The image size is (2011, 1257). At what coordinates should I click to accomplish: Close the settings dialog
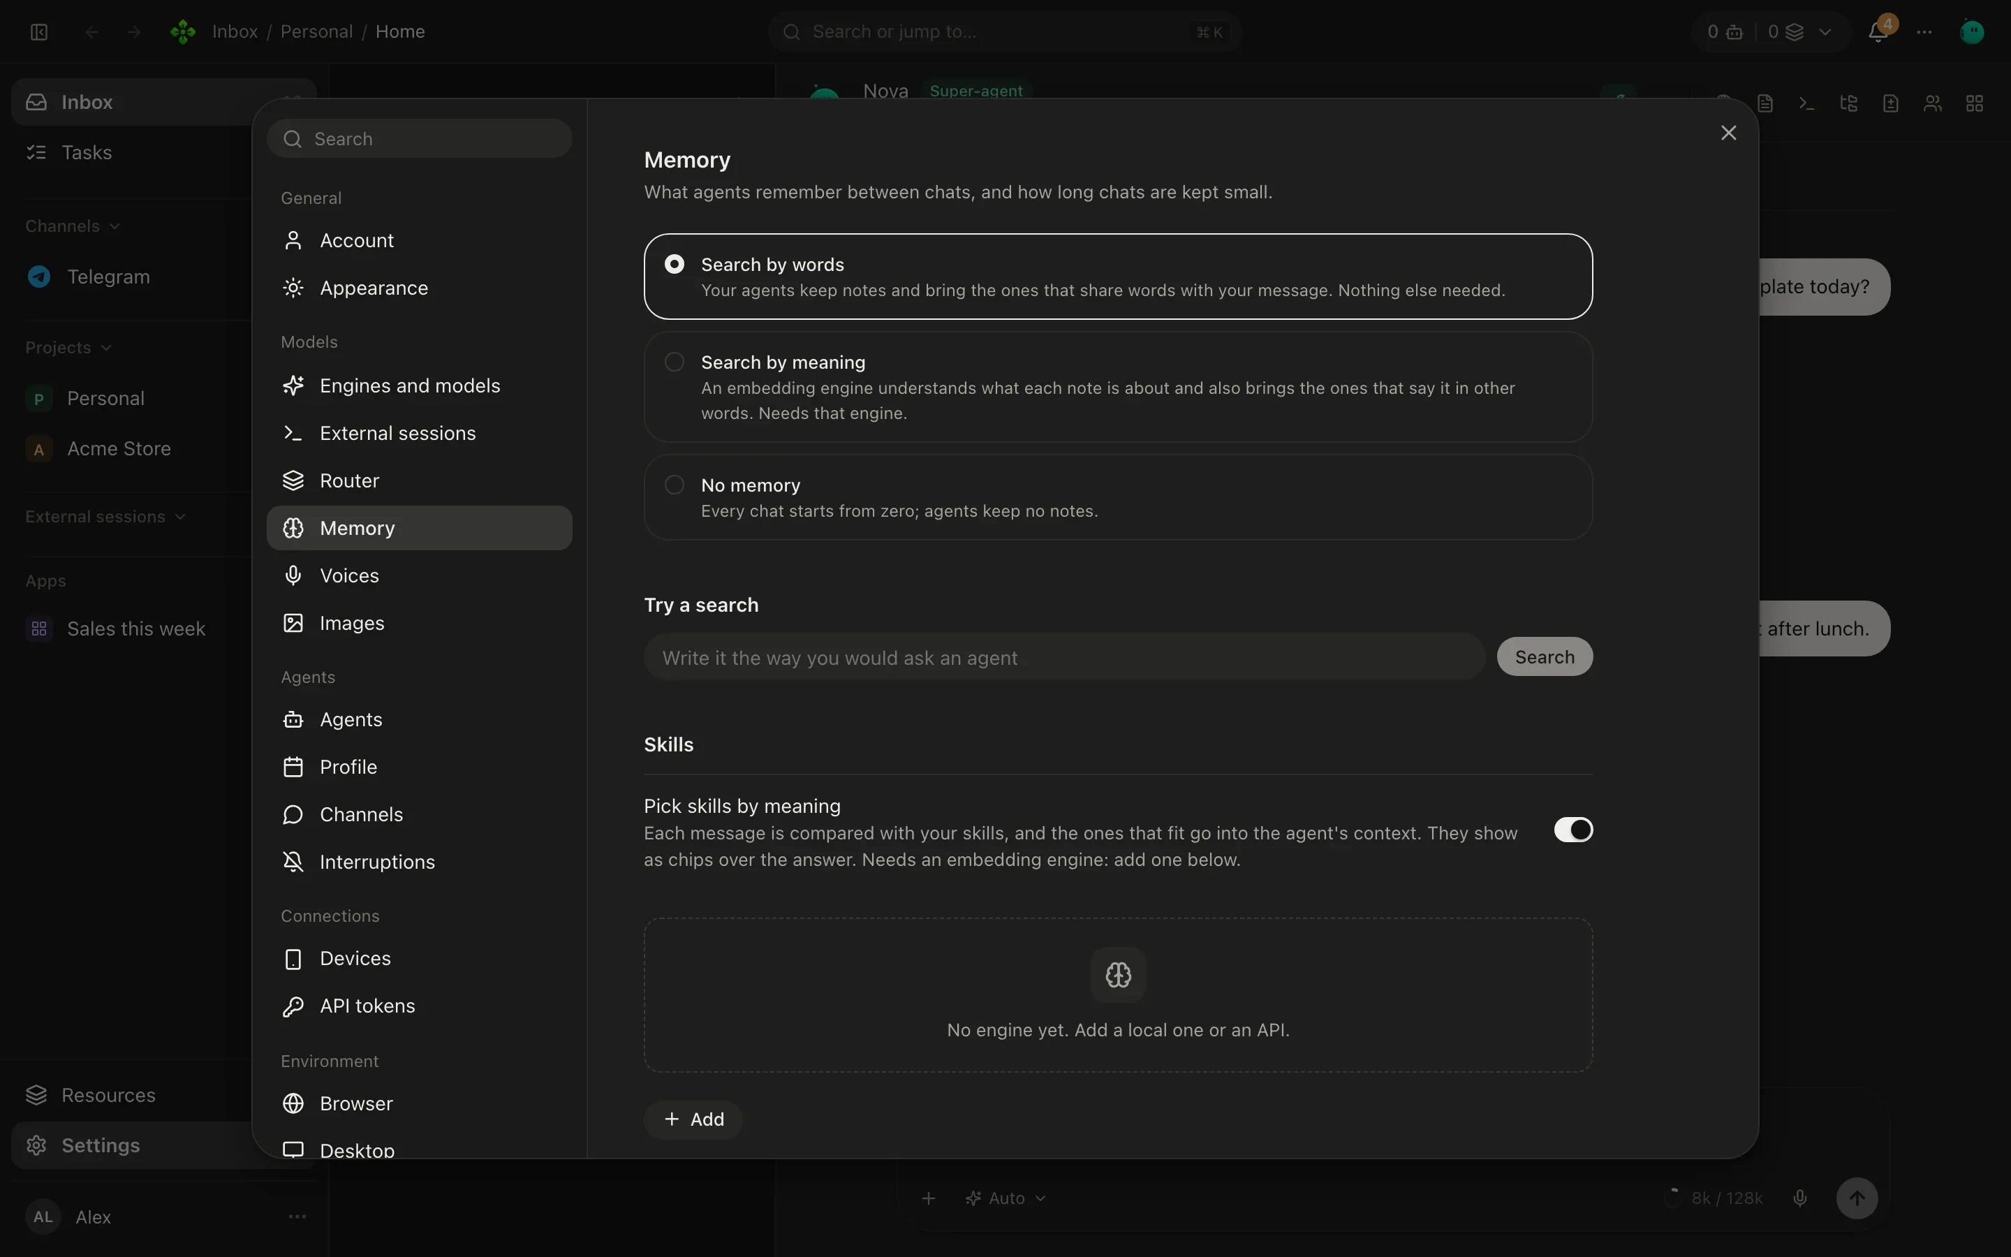pyautogui.click(x=1728, y=133)
